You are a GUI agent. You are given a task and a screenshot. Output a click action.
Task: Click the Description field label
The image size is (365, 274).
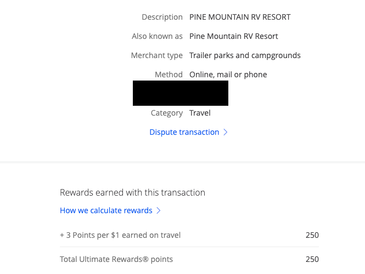(162, 17)
